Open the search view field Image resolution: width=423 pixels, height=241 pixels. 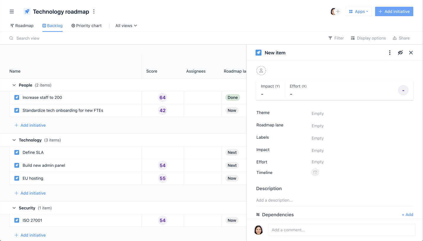28,38
